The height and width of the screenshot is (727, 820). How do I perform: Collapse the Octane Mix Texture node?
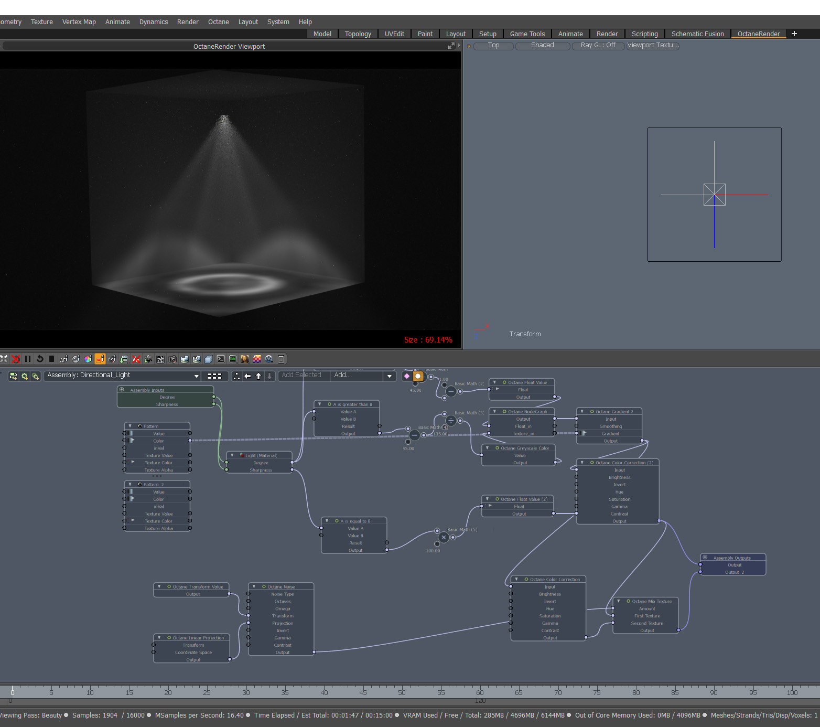pos(619,601)
